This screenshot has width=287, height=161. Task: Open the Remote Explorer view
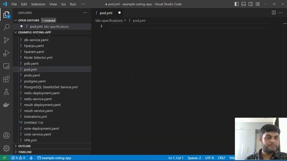[x=6, y=66]
